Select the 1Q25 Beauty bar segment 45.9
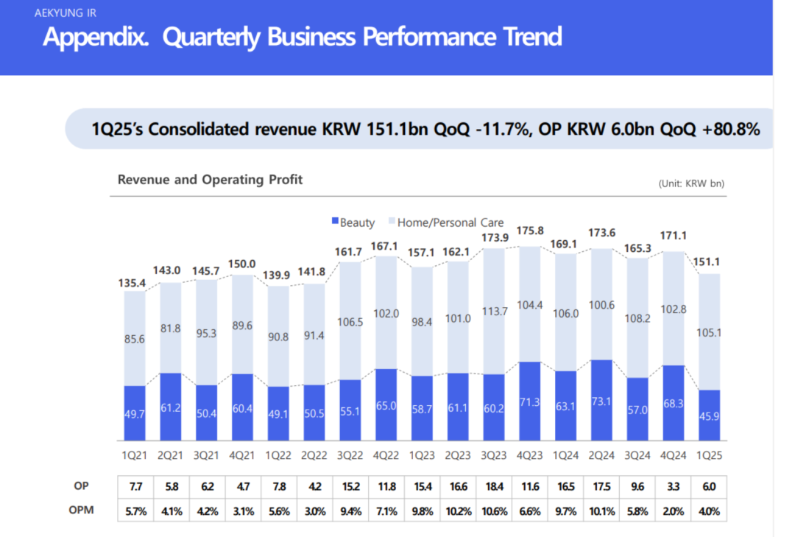 [707, 415]
